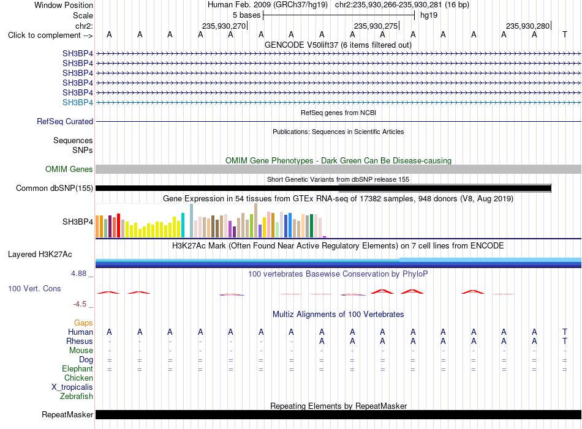The width and height of the screenshot is (582, 429).
Task: Click the Multiz Alignments of 100 Vertebrates title
Action: (338, 314)
